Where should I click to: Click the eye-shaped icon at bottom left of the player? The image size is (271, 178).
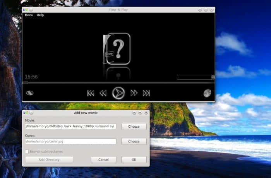click(x=30, y=93)
